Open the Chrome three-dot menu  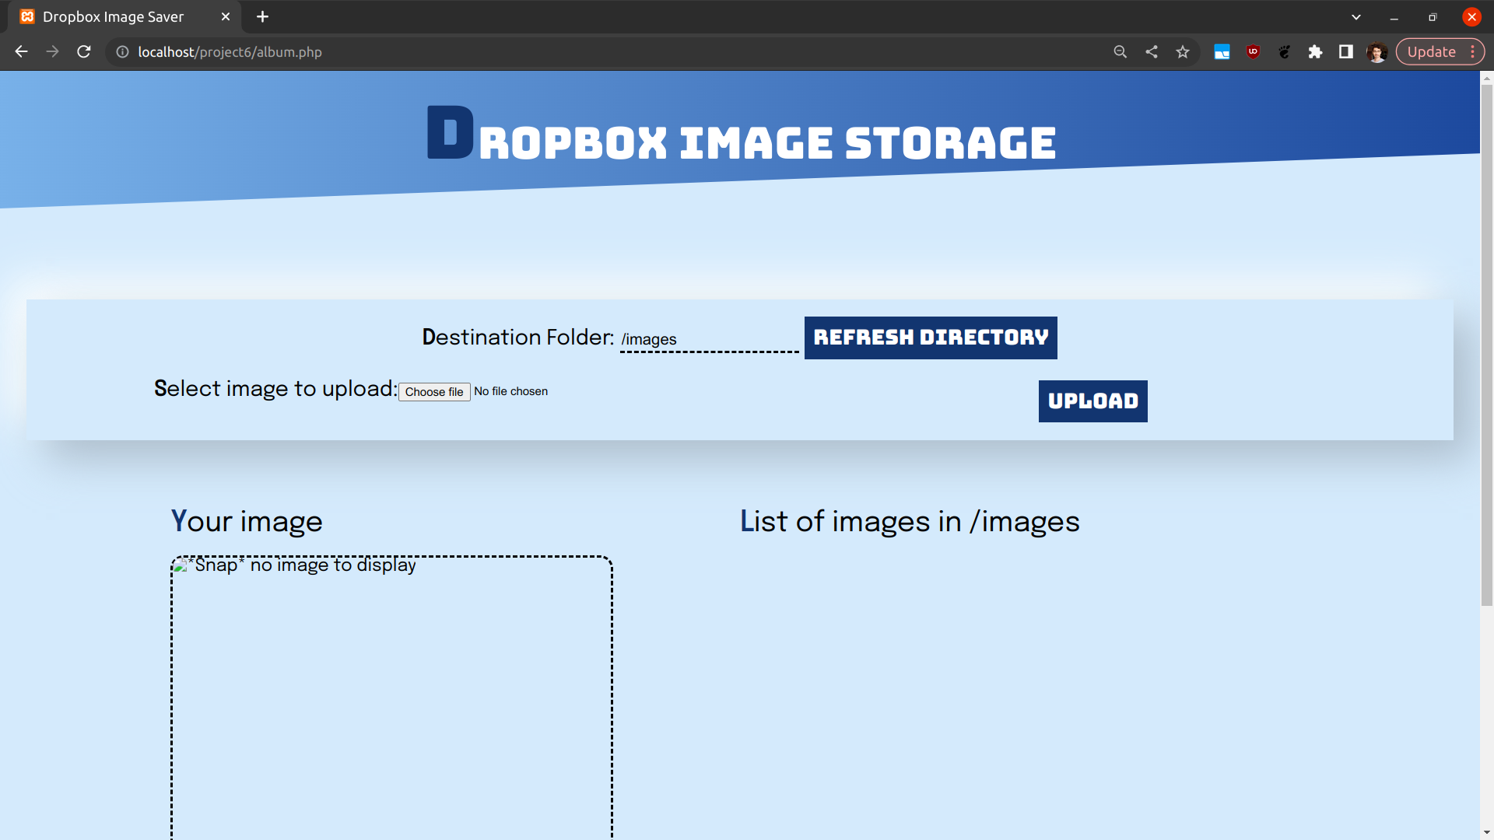[x=1473, y=52]
